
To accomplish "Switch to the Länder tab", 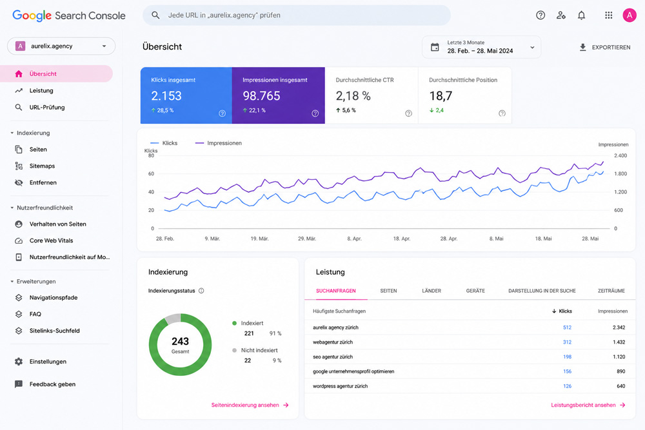I will 432,291.
